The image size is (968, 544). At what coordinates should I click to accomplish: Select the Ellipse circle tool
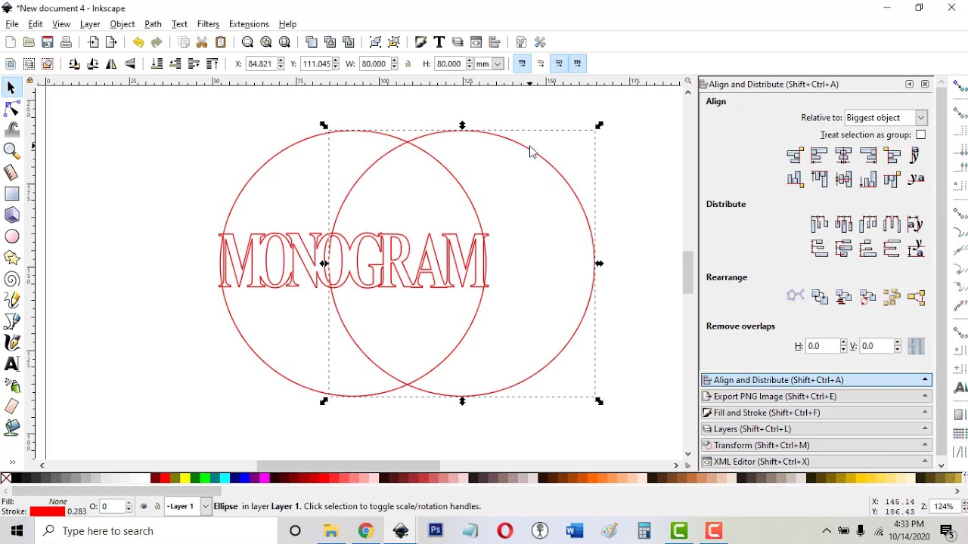[11, 236]
